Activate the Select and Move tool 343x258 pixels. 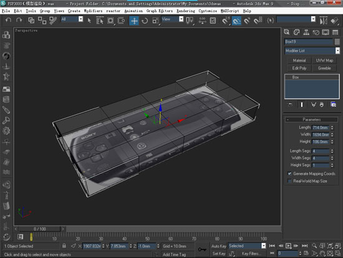pos(134,21)
